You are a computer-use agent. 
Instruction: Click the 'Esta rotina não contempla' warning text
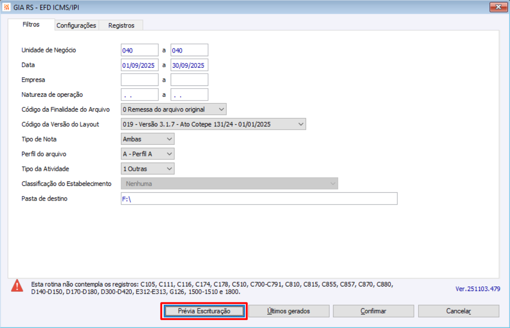click(x=212, y=288)
